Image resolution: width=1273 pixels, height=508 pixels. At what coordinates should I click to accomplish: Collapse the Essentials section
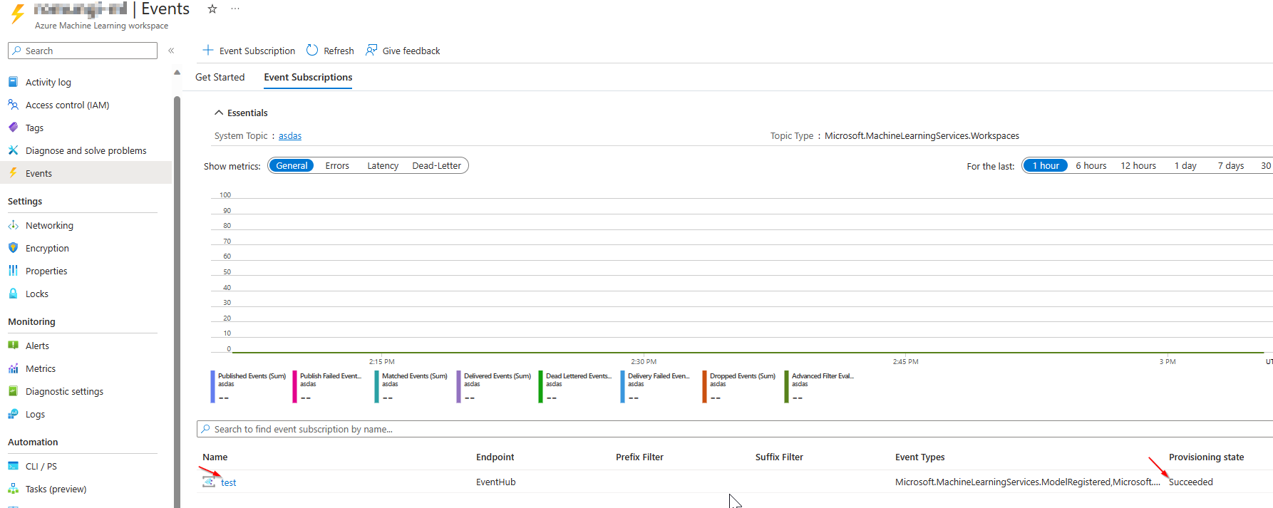(x=241, y=113)
